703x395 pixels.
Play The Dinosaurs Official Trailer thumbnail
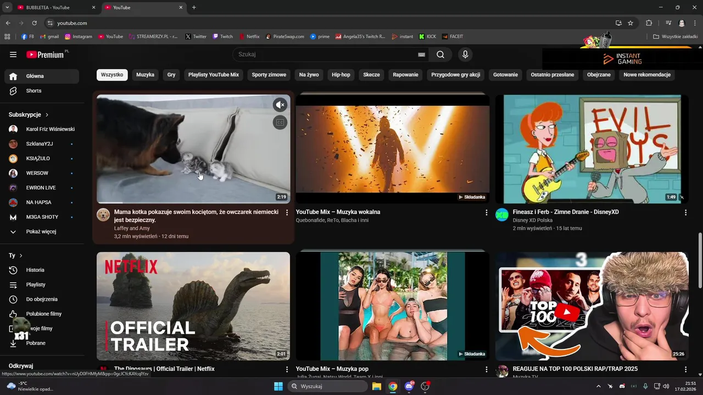click(x=193, y=306)
